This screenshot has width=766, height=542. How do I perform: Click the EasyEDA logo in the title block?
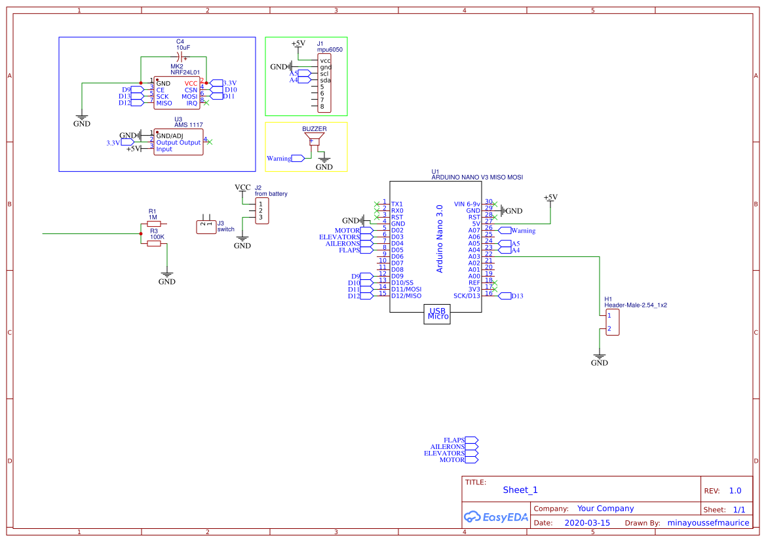495,518
